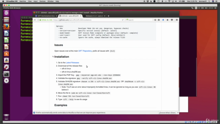The height and width of the screenshot is (124, 220).
Task: Open the Machine menu
Action: (23, 1)
